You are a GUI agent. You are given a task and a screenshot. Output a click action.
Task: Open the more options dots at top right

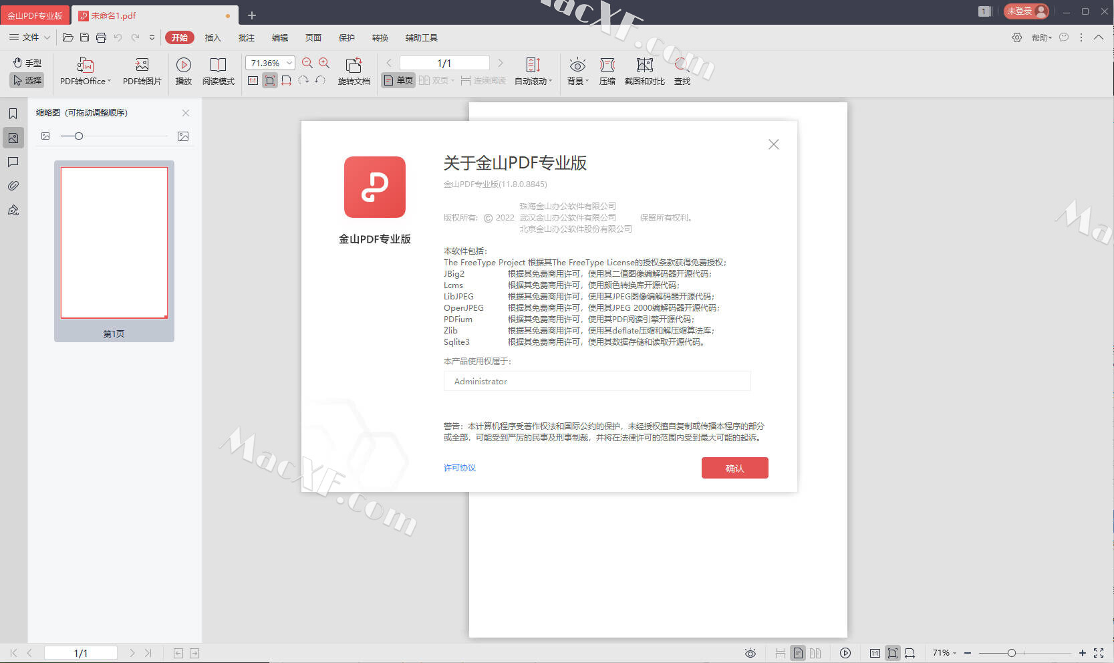point(1081,37)
